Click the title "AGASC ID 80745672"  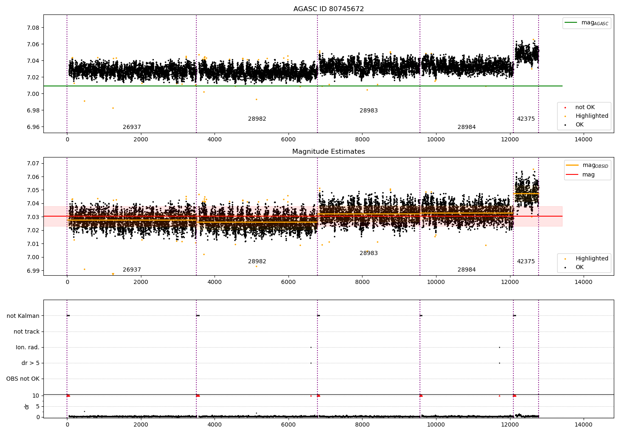click(x=329, y=9)
